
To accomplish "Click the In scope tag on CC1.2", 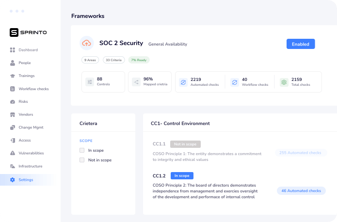I will 182,175.
